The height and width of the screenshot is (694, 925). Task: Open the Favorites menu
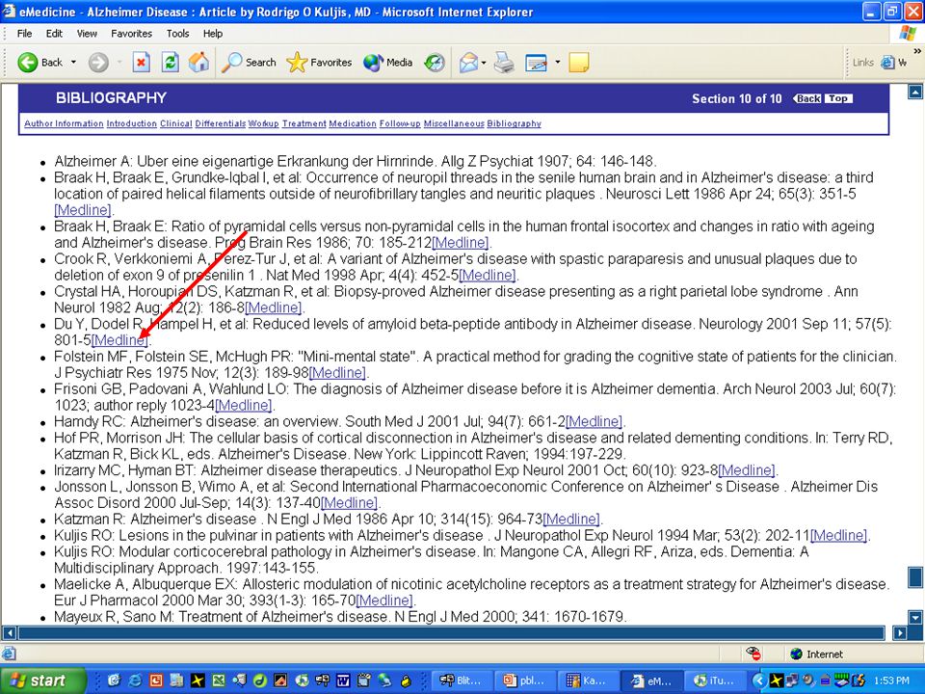[x=132, y=34]
